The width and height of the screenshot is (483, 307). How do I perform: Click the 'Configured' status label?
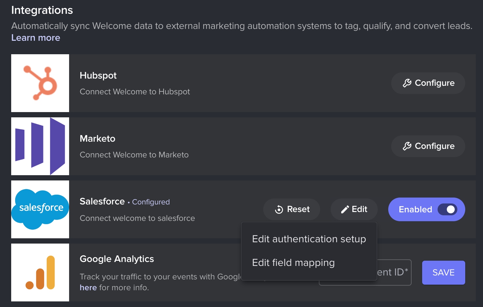pyautogui.click(x=151, y=202)
